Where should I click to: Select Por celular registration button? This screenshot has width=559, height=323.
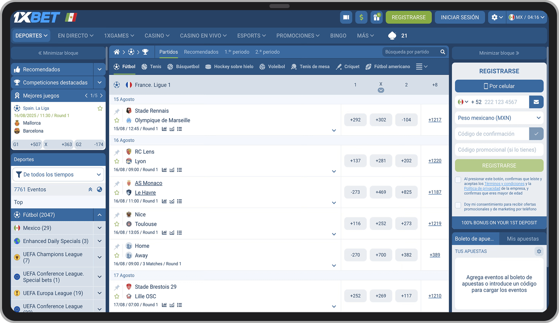tap(499, 86)
